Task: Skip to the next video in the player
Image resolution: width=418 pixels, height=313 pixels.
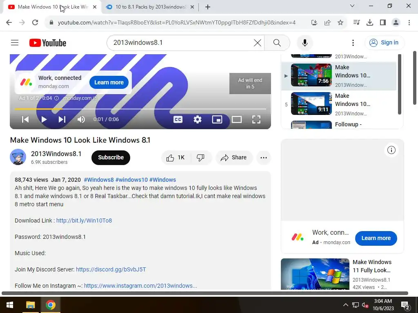Action: pyautogui.click(x=62, y=119)
